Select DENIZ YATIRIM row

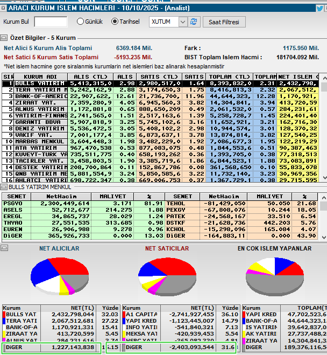click(160, 129)
